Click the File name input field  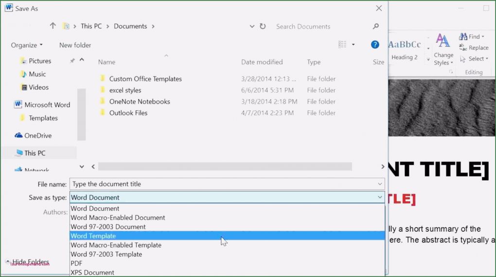tap(223, 184)
